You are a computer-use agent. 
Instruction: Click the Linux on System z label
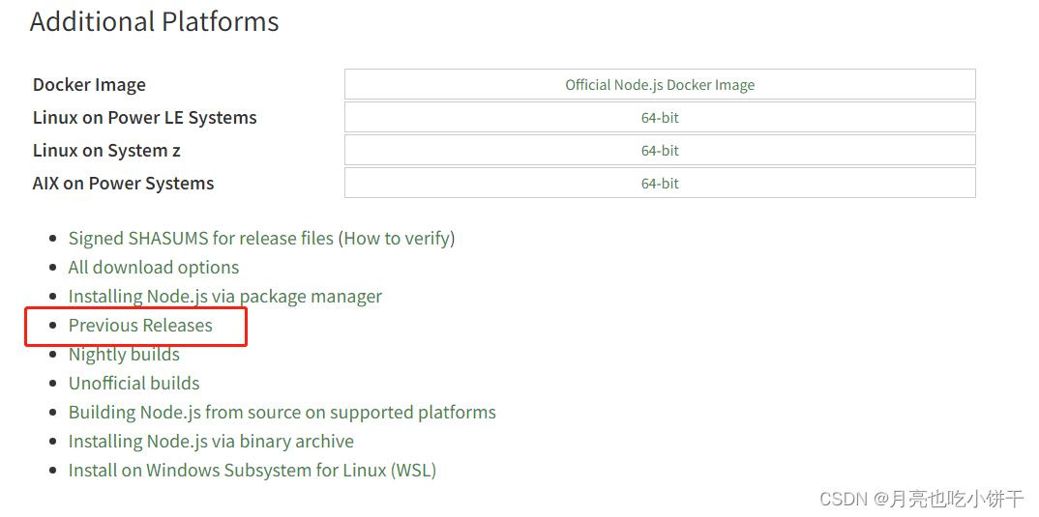tap(106, 150)
